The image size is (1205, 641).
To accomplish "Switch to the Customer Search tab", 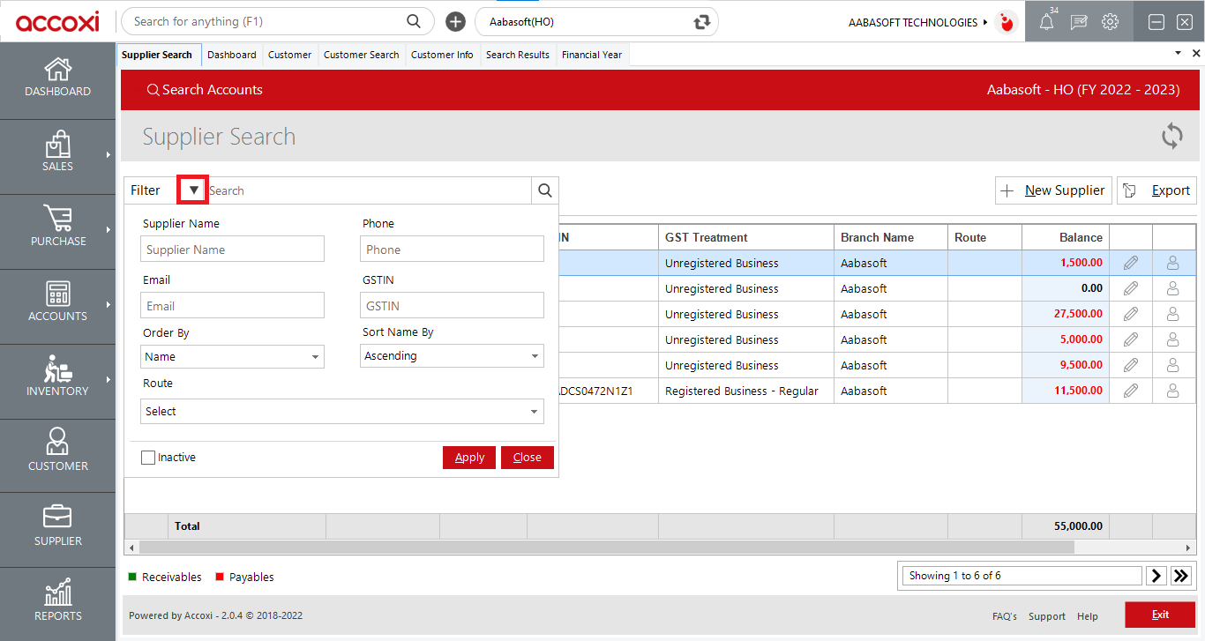I will [x=361, y=55].
